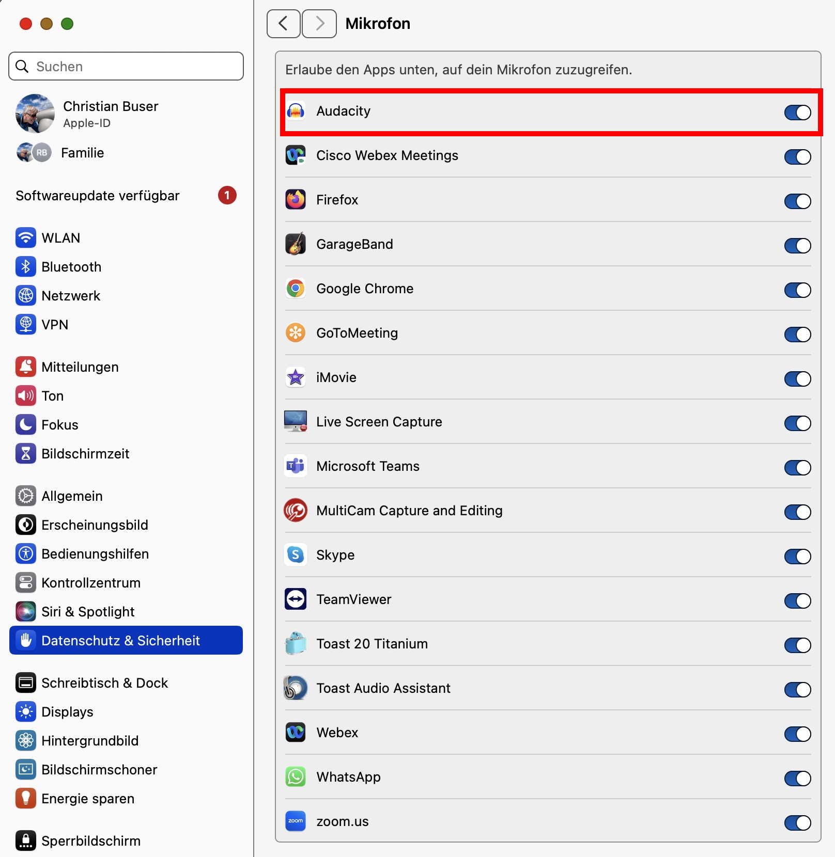Screen dimensions: 835x857
Task: Open Softwareupdate verfügbar notification
Action: (x=126, y=196)
